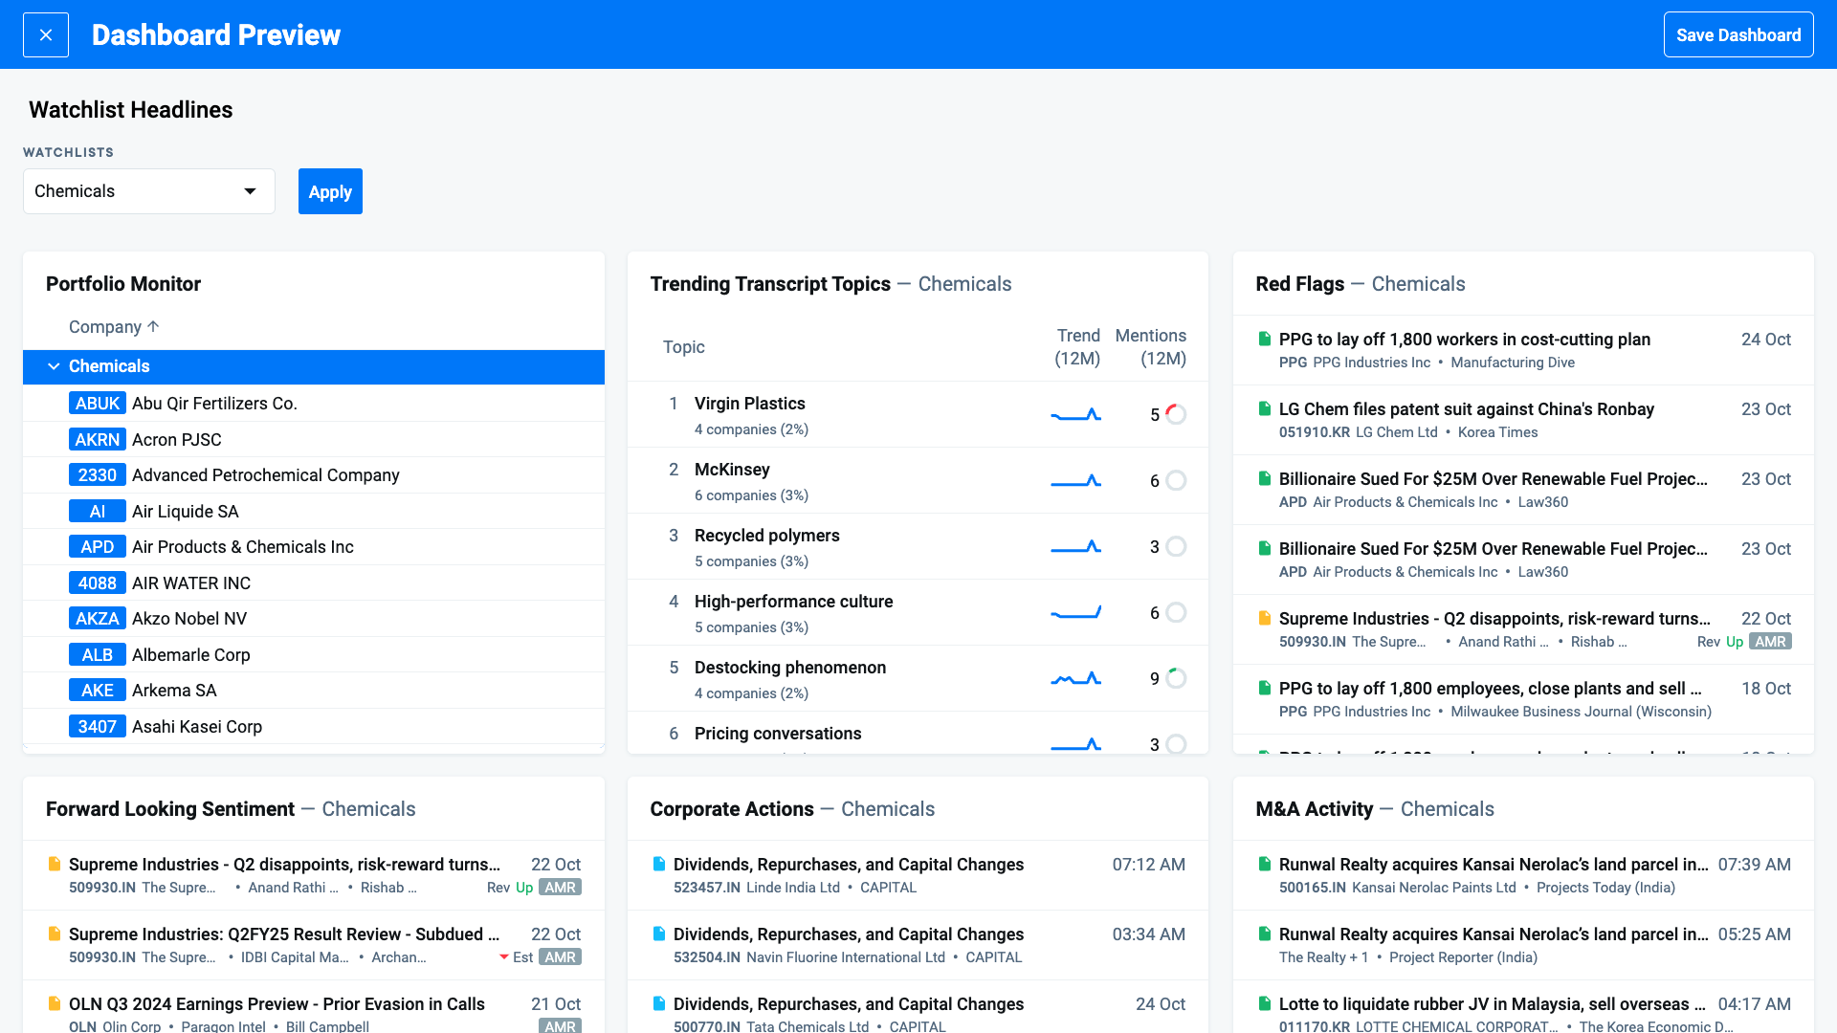Select ABUK ticker badge

pyautogui.click(x=98, y=404)
